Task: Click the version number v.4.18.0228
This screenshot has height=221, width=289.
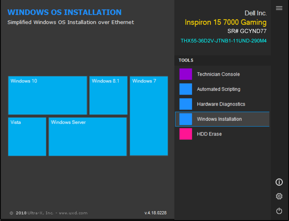Action: pyautogui.click(x=155, y=213)
